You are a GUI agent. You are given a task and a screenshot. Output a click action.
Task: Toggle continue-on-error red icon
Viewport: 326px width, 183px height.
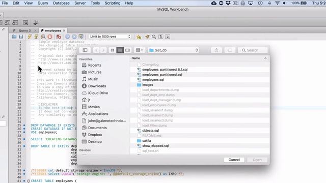tap(59, 37)
